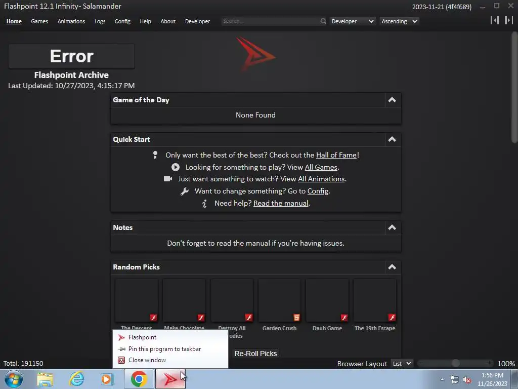The image size is (518, 389).
Task: Click Flash icon on The 19th Escape thumbnail
Action: [x=392, y=318]
